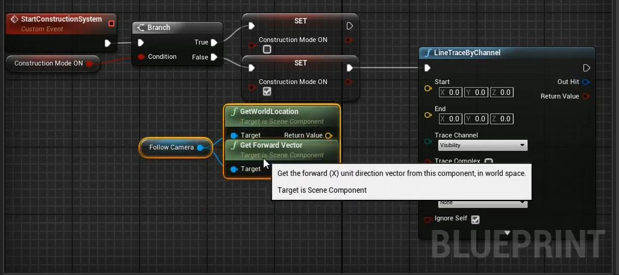Click the Branch node's True execution pin
The image size is (619, 275).
pos(214,43)
